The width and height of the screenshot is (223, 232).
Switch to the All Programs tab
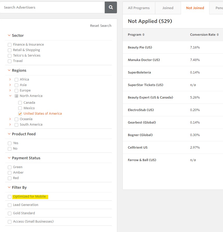139,8
